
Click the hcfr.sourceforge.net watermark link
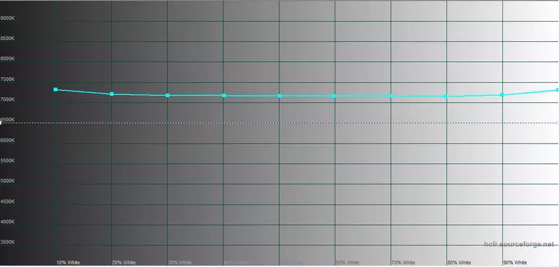[x=518, y=244]
